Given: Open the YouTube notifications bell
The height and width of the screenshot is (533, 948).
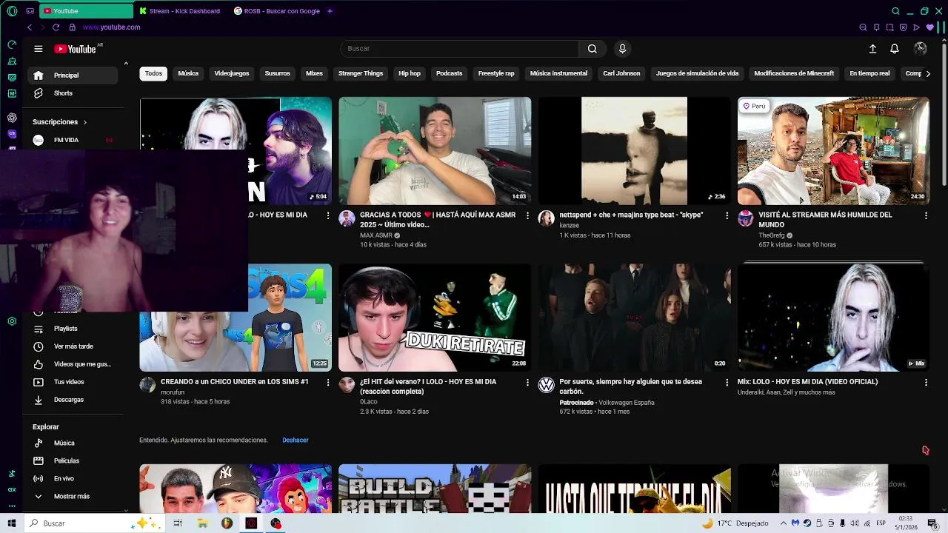Looking at the screenshot, I should pos(895,49).
